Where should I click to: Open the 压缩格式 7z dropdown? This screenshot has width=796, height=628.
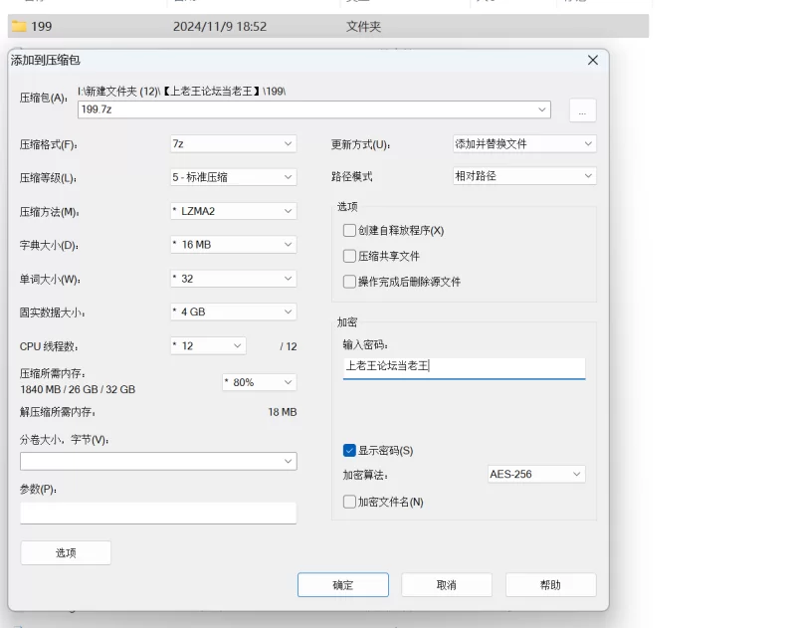pos(233,144)
